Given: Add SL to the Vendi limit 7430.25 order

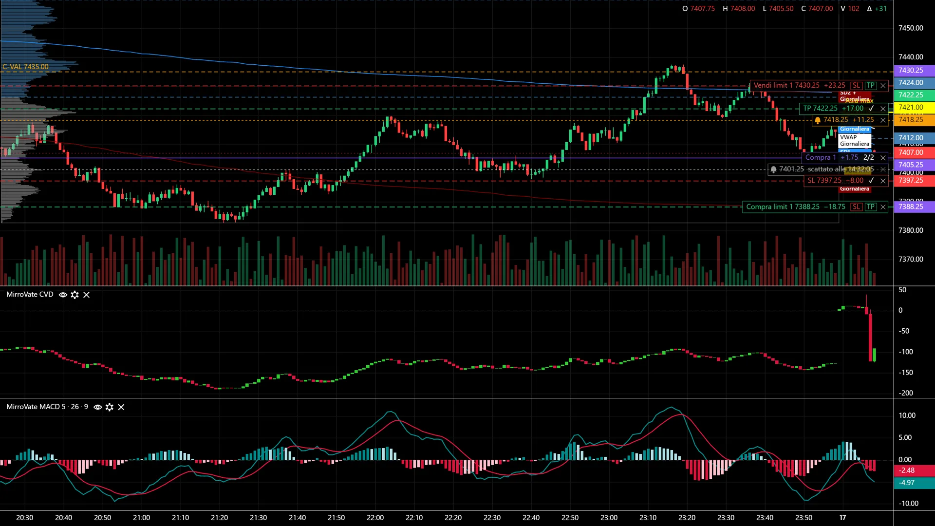Looking at the screenshot, I should click(856, 85).
